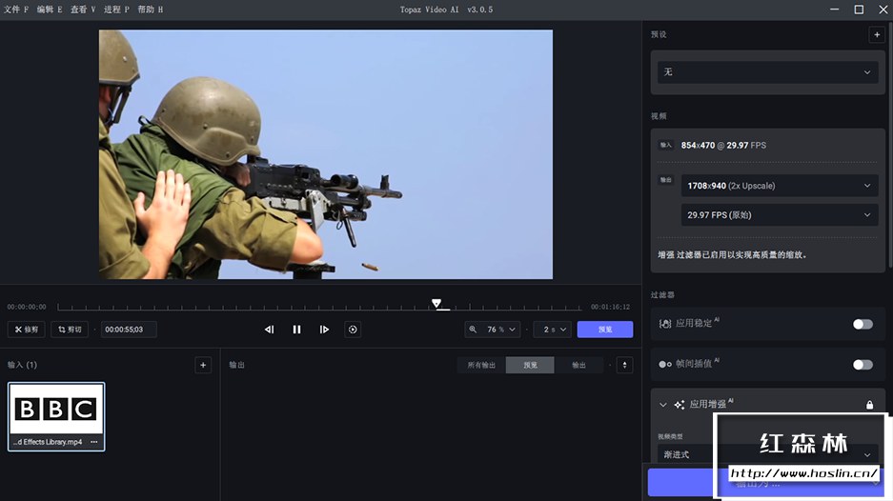Click the loop playback circle icon
893x501 pixels.
coord(353,330)
